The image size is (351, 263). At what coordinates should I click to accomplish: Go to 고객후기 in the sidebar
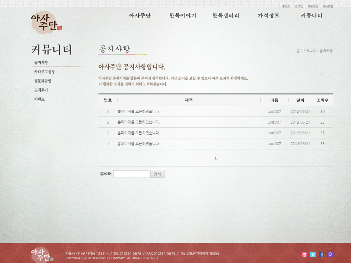41,90
